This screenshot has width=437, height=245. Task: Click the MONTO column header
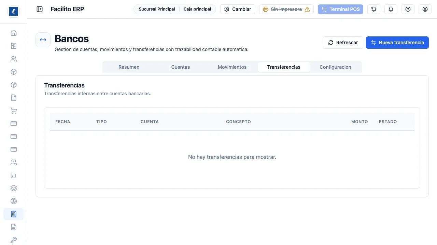(360, 121)
